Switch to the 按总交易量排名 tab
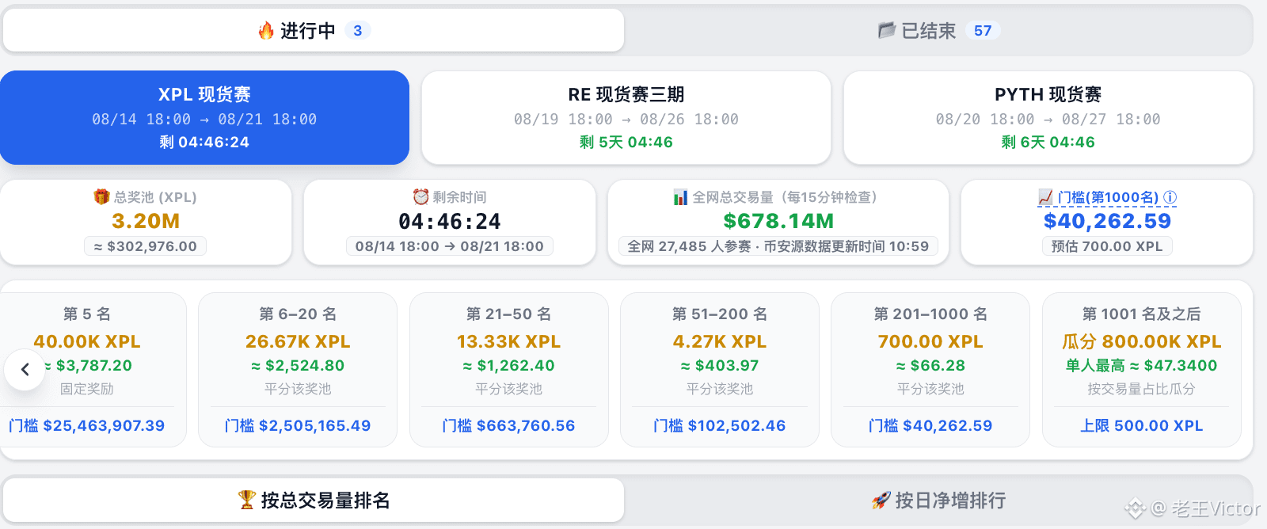This screenshot has height=529, width=1267. click(x=314, y=500)
